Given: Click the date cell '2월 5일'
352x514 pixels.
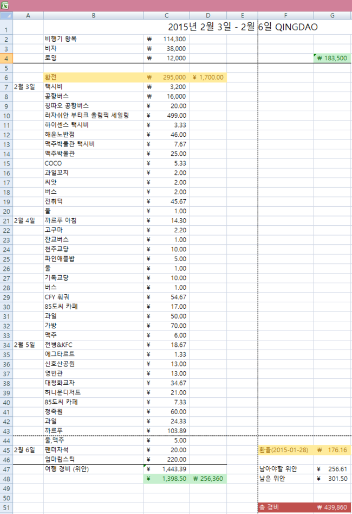Looking at the screenshot, I should tap(28, 345).
